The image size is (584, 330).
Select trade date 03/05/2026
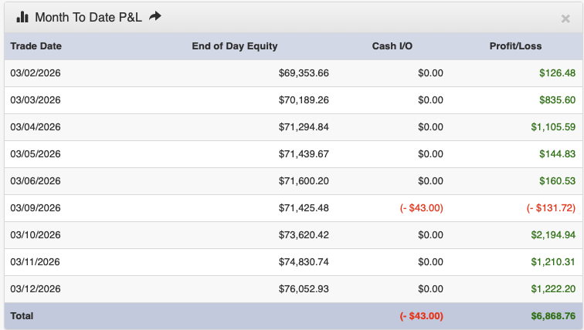(x=36, y=154)
